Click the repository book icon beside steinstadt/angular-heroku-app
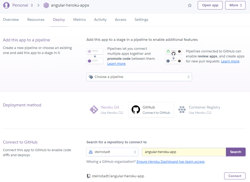Screen dimensions: 250x182 (89, 176)
